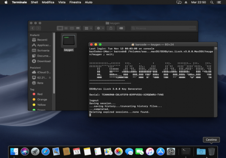Open Notes app in Dock

tap(87, 151)
